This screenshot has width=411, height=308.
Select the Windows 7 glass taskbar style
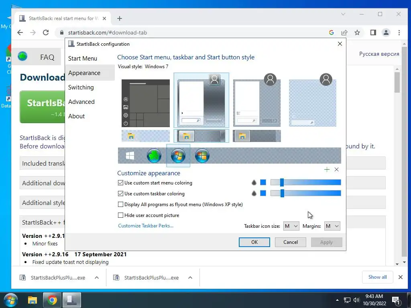201,136
